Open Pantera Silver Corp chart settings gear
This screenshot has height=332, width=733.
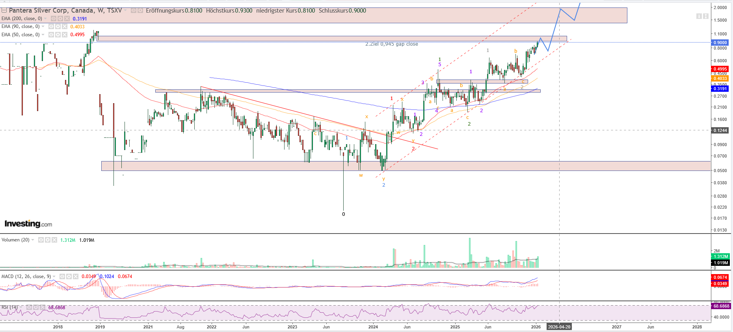[x=140, y=11]
